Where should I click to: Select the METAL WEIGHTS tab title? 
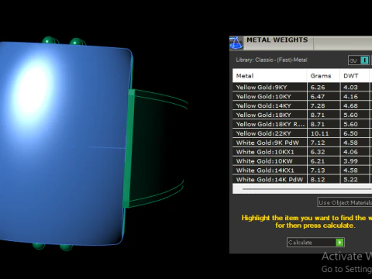pos(277,40)
